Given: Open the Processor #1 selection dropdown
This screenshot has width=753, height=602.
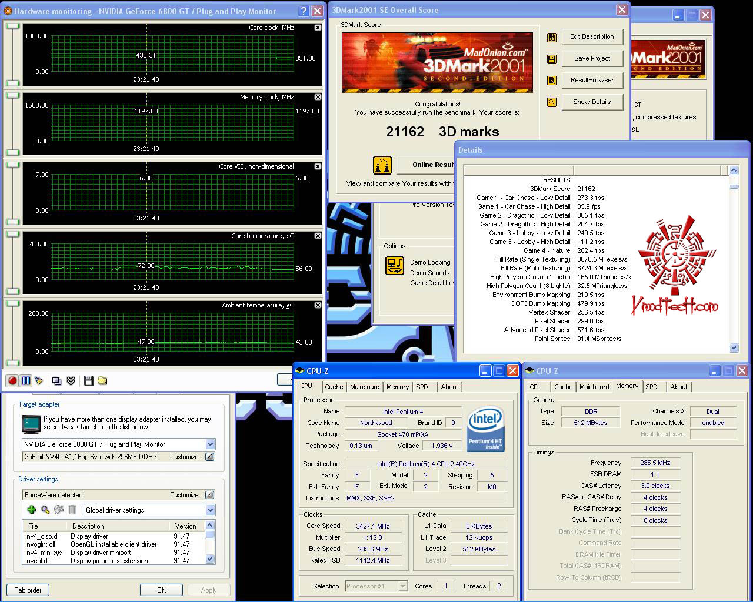Looking at the screenshot, I should tap(403, 586).
